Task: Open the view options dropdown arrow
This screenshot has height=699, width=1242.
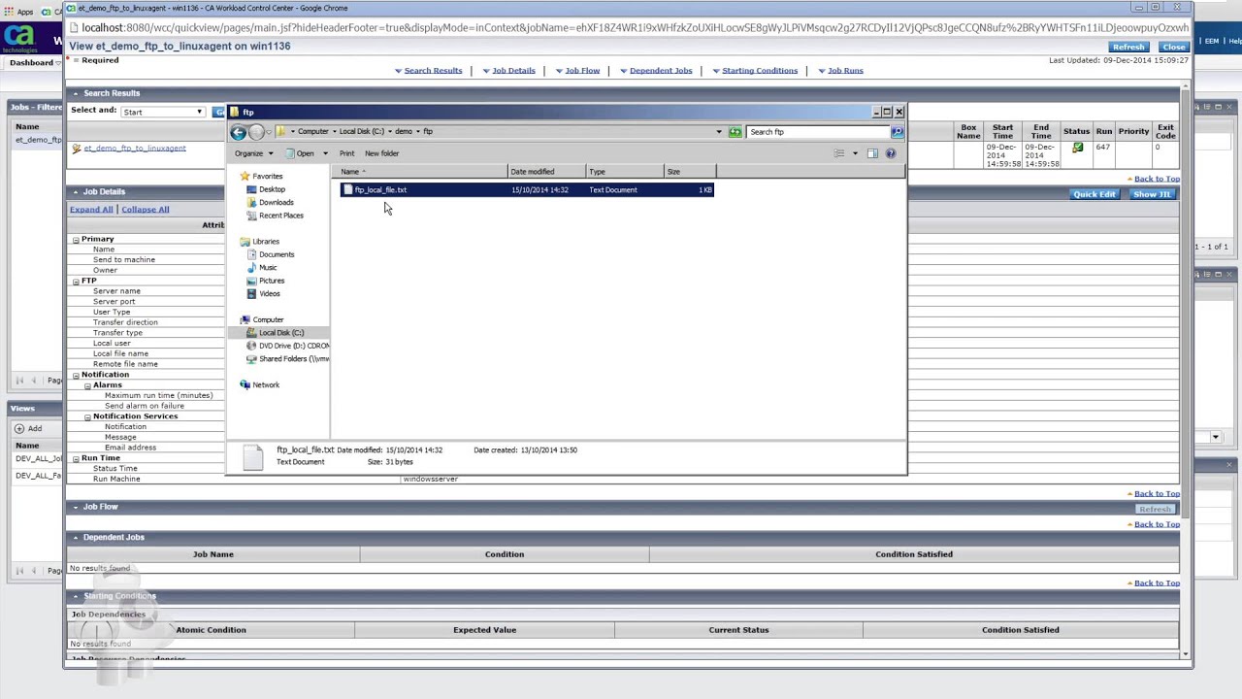Action: click(855, 153)
